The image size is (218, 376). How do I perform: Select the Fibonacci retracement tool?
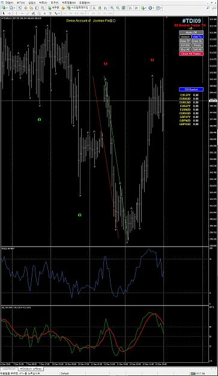[x=39, y=13]
